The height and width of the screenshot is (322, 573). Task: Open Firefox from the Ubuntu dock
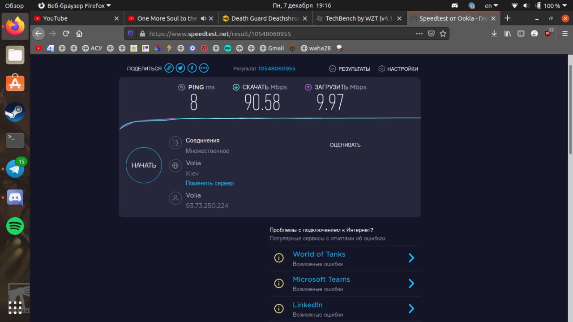pos(15,26)
